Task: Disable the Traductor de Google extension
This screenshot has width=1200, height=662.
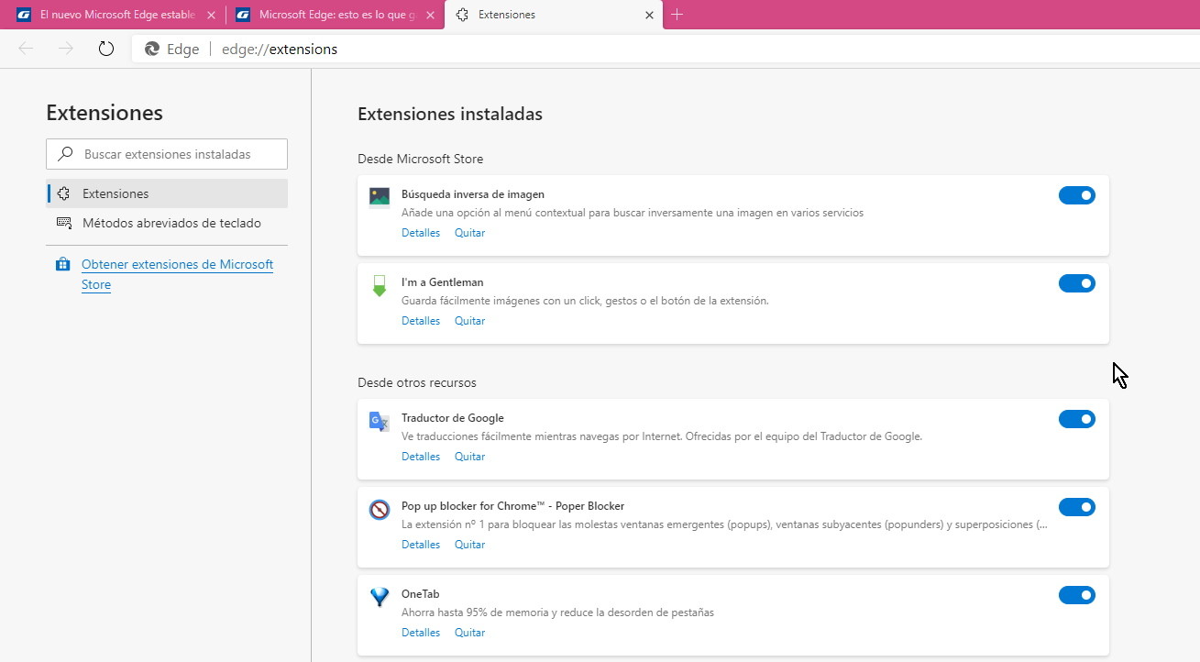Action: pos(1077,418)
